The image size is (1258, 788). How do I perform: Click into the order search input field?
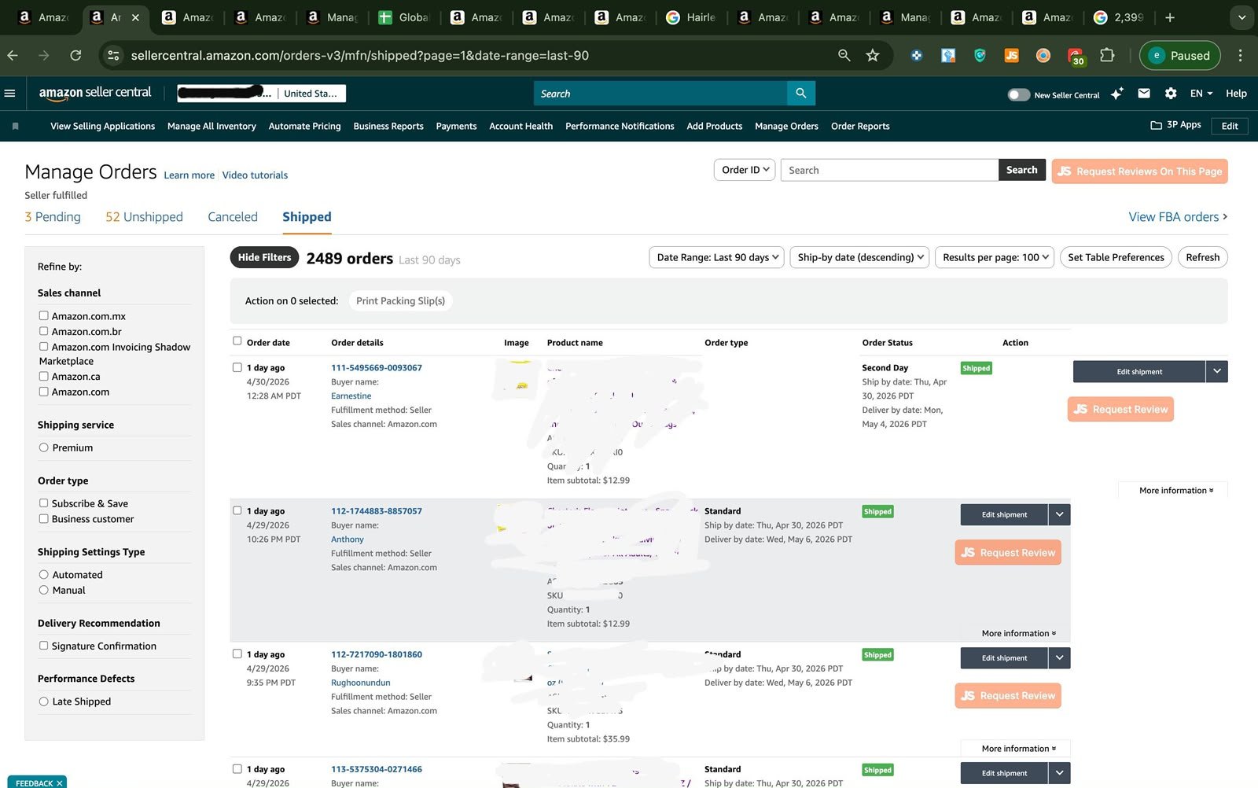coord(889,170)
